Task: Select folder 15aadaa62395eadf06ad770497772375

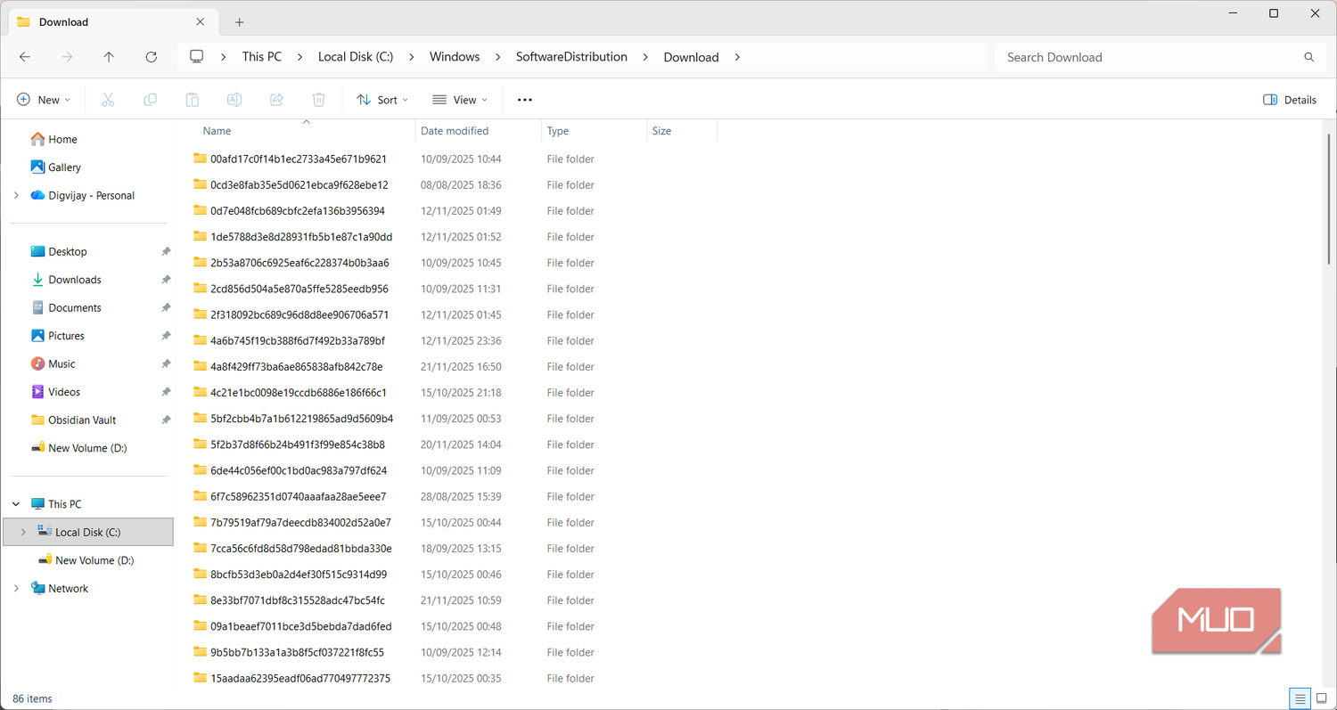Action: pyautogui.click(x=299, y=678)
